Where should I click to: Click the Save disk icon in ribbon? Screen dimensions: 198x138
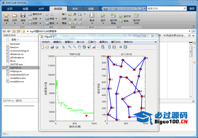23,15
